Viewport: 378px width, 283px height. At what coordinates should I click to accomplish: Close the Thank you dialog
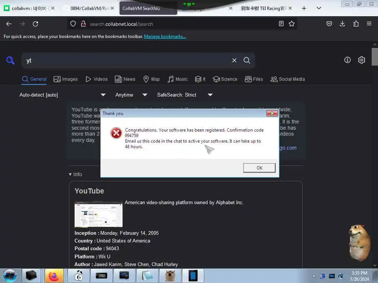tap(272, 113)
